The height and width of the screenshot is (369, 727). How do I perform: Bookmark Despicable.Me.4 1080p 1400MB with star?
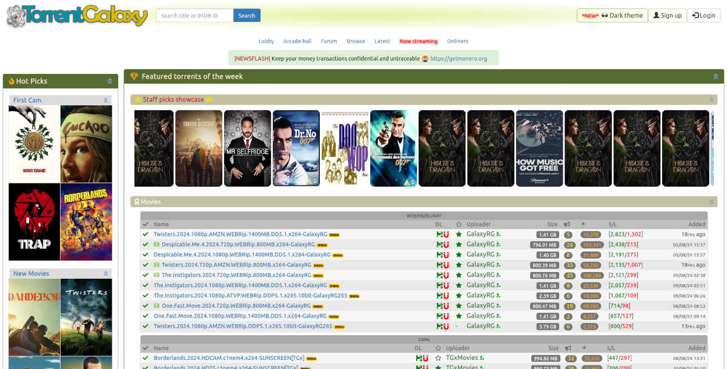point(459,254)
